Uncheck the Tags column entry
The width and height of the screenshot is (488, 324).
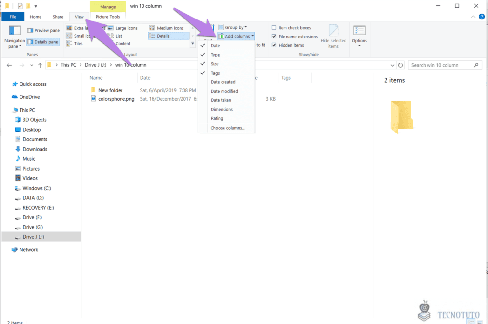pyautogui.click(x=226, y=73)
